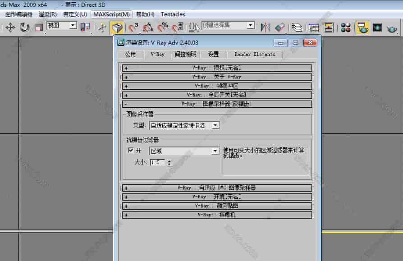Click the 3D Snaps toggle icon

pyautogui.click(x=133, y=27)
